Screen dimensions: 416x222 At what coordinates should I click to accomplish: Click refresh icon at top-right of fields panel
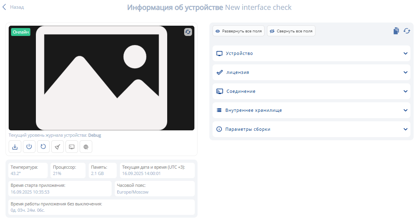[x=407, y=31]
